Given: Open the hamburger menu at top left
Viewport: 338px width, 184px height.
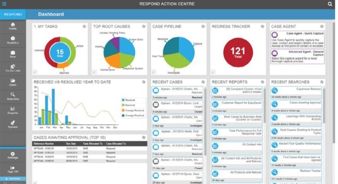Looking at the screenshot, I should [4, 4].
